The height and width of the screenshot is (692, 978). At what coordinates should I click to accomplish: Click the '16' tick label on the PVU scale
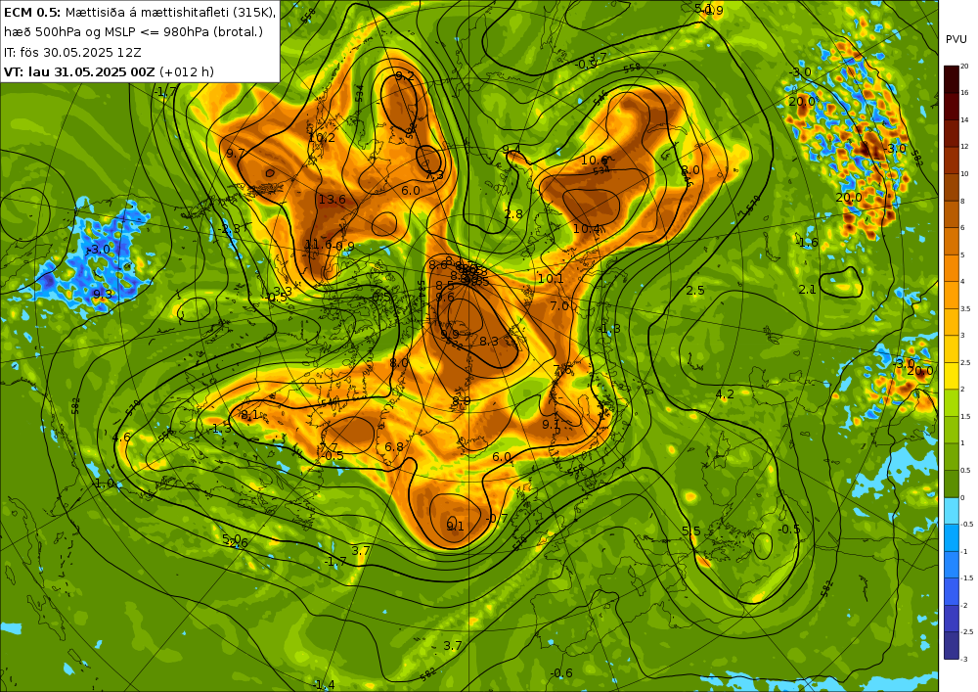[x=964, y=92]
